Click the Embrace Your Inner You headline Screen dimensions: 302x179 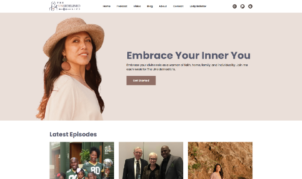(x=188, y=55)
